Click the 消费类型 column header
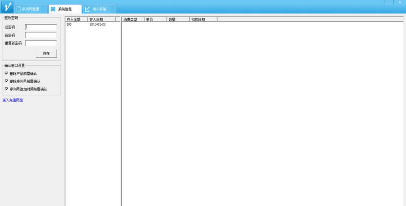406x206 pixels. click(x=133, y=19)
